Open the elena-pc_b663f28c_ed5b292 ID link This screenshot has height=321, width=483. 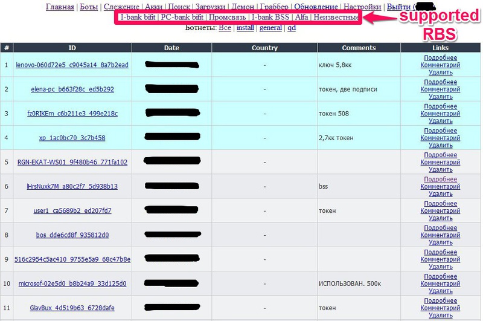72,89
